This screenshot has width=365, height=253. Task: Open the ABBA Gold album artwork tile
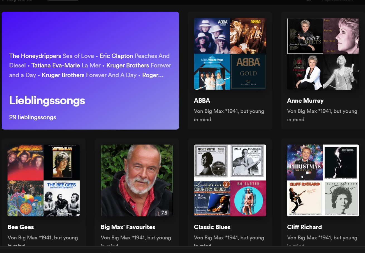click(248, 72)
